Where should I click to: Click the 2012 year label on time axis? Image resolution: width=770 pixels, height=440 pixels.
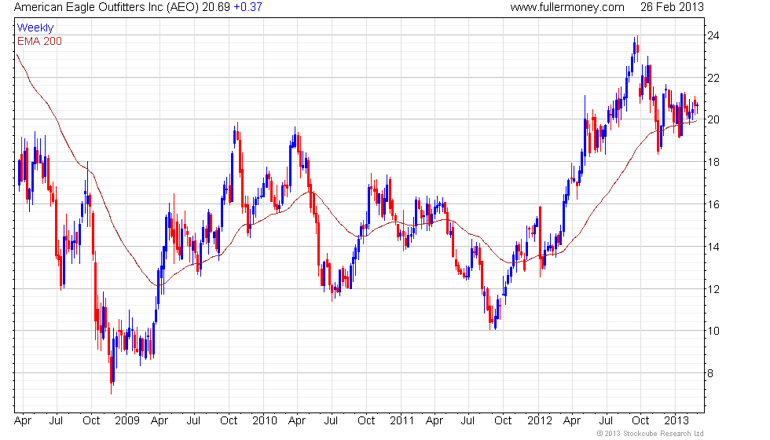(540, 421)
